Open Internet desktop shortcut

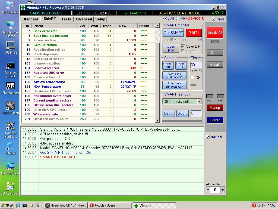click(x=11, y=148)
